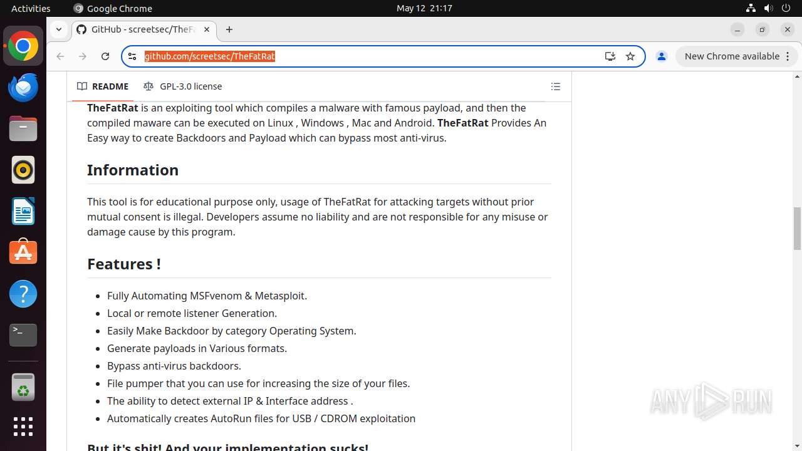
Task: Open the power menu icon in top bar
Action: [786, 8]
